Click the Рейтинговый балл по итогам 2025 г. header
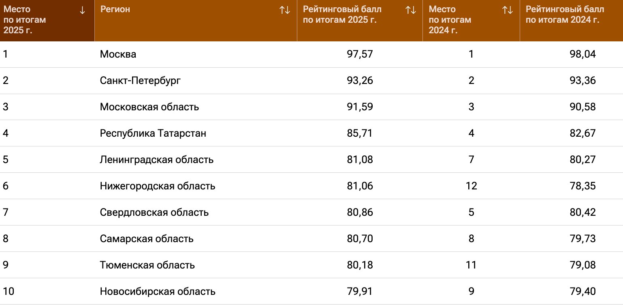Image resolution: width=623 pixels, height=305 pixels. click(x=342, y=15)
